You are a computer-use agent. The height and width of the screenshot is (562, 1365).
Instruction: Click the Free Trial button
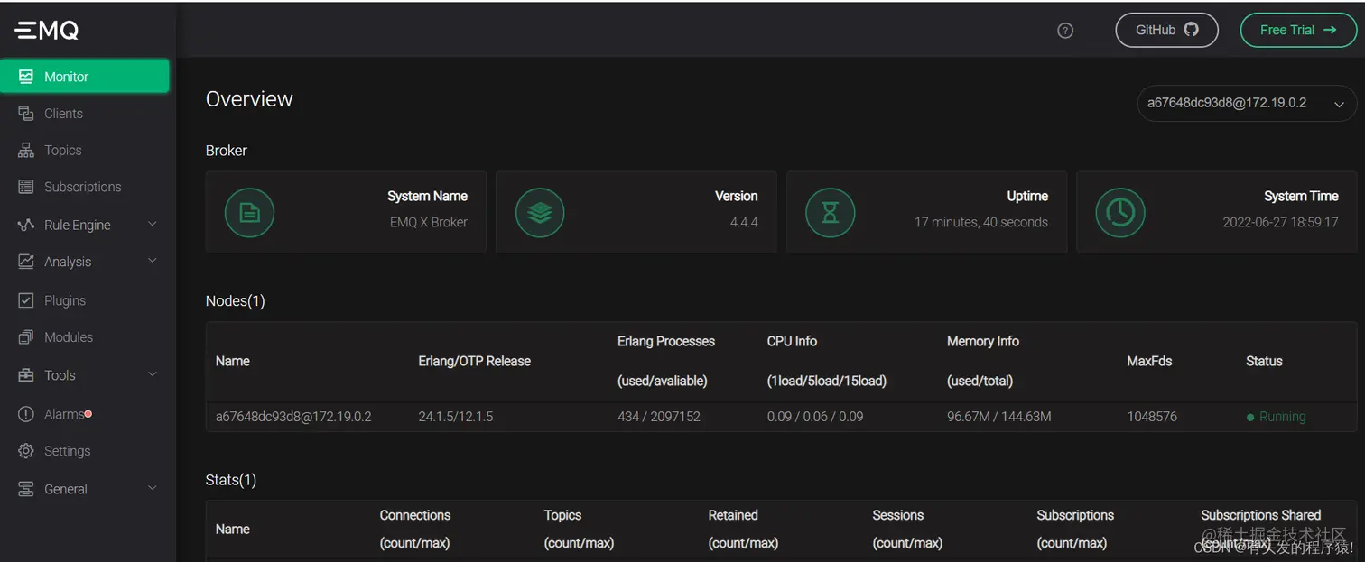1298,30
